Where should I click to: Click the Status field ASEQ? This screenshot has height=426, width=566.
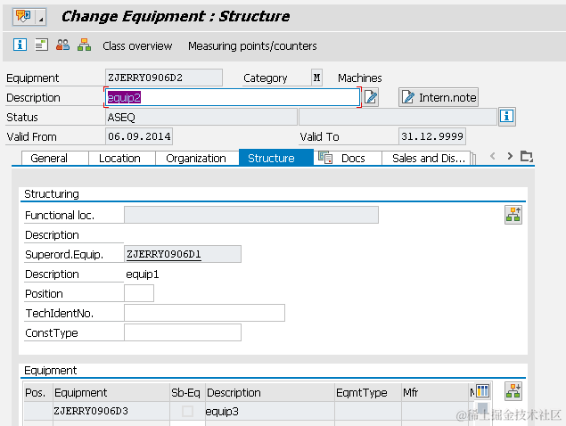coord(201,117)
